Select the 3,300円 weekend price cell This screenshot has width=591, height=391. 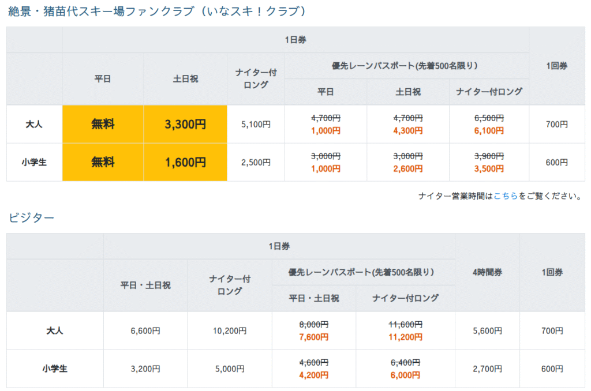185,124
